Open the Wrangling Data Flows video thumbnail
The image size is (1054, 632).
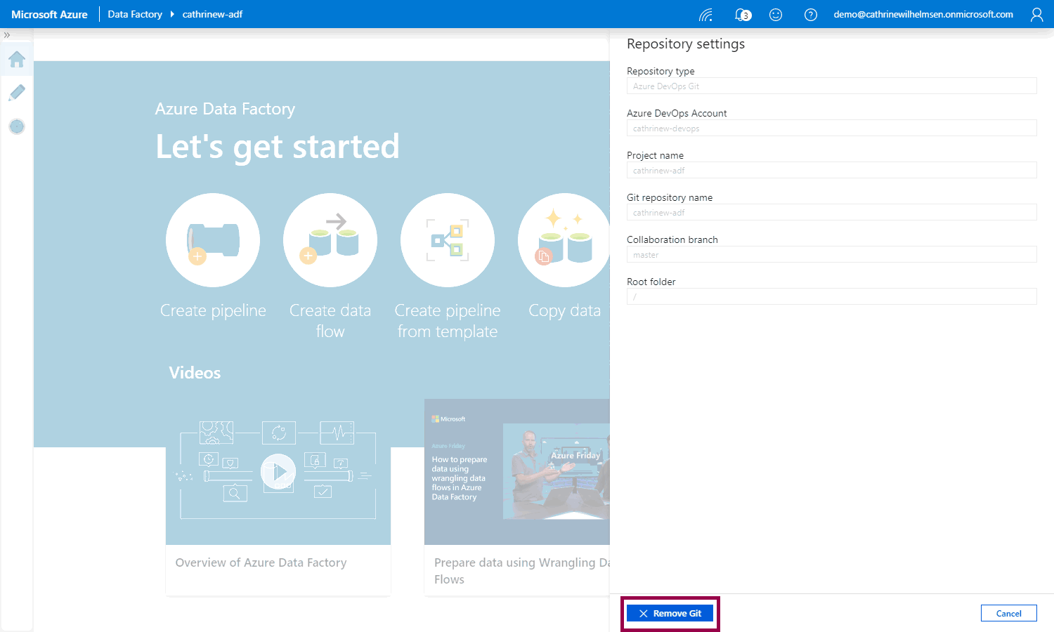pos(517,470)
